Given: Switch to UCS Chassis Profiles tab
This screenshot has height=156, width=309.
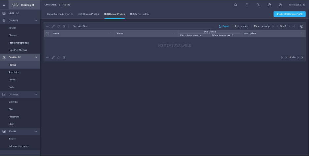Looking at the screenshot, I should pos(88,14).
